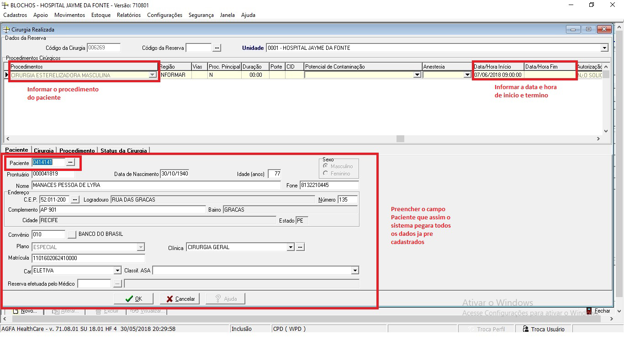Open the Configurações menu

(x=164, y=15)
